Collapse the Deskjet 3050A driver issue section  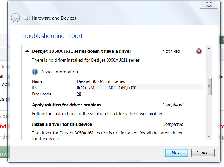click(27, 51)
